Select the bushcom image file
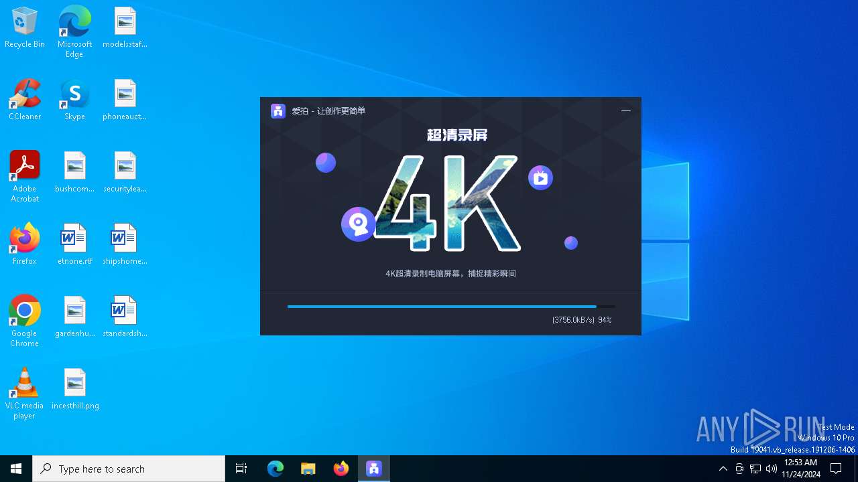Screen dimensions: 858x482 [x=74, y=173]
